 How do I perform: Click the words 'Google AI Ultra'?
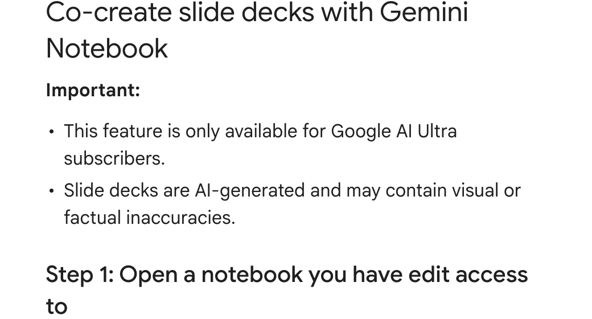click(x=394, y=132)
